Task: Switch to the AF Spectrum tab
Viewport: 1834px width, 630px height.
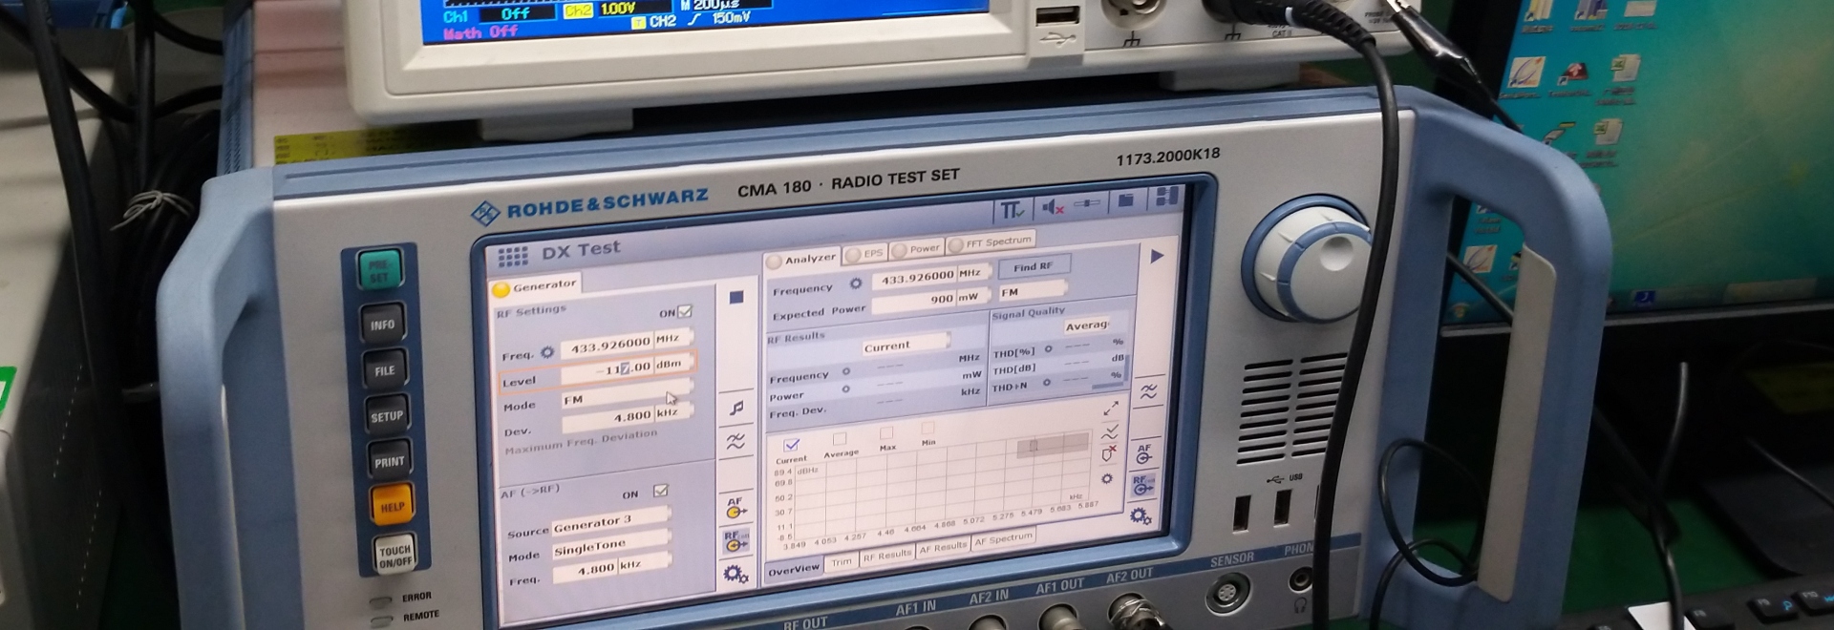Action: pyautogui.click(x=1003, y=539)
